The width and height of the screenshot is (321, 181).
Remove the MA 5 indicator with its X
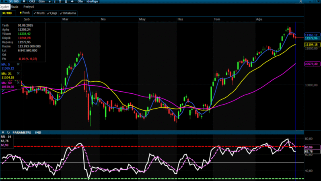click(x=18, y=64)
